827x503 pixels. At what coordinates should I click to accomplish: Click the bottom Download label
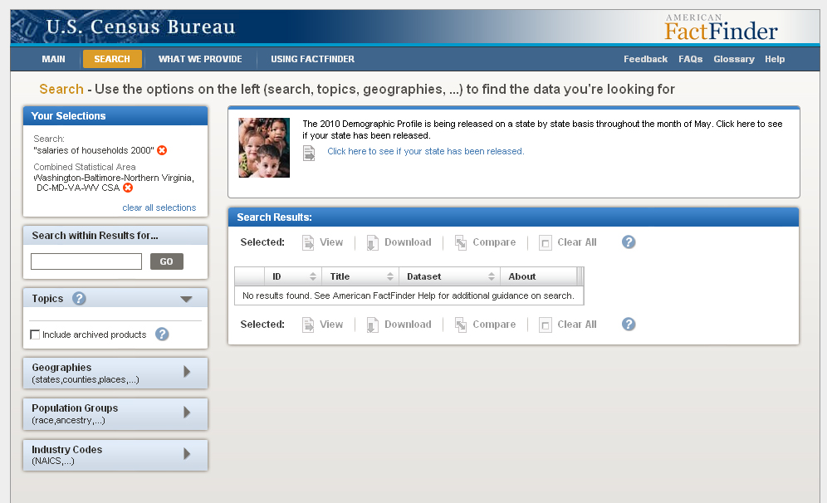[x=408, y=325]
